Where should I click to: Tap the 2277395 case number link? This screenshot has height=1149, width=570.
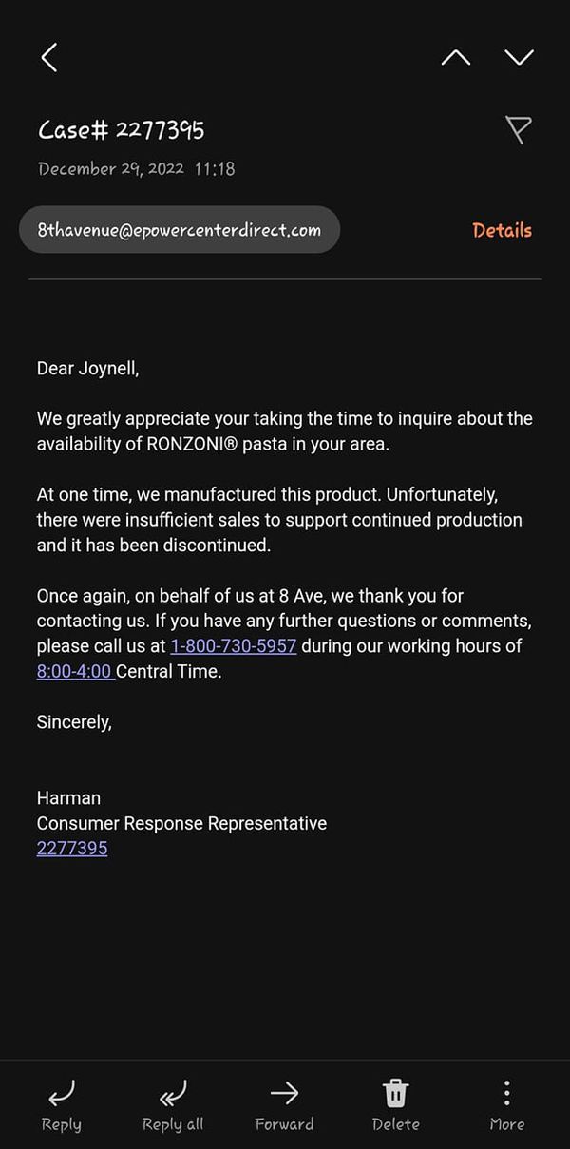tap(72, 848)
